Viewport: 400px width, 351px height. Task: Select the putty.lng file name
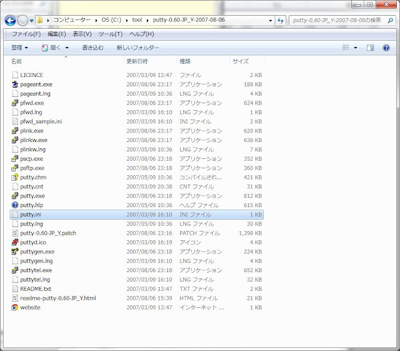tap(31, 224)
